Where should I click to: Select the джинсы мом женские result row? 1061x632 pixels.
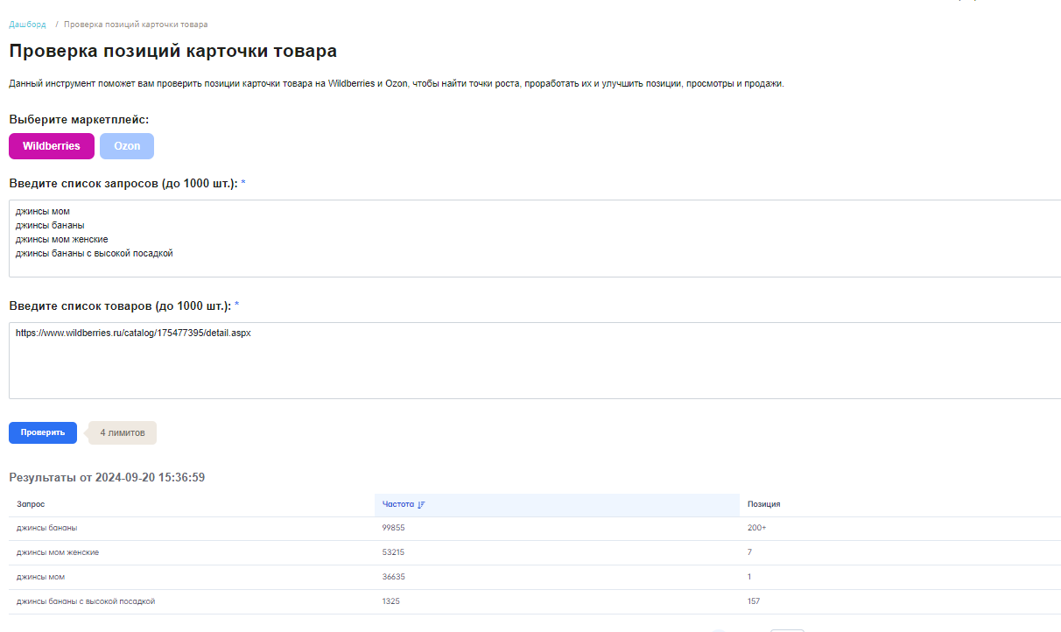(x=535, y=552)
